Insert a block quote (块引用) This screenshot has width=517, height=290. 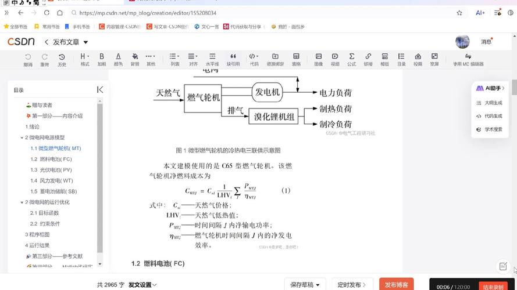[233, 60]
